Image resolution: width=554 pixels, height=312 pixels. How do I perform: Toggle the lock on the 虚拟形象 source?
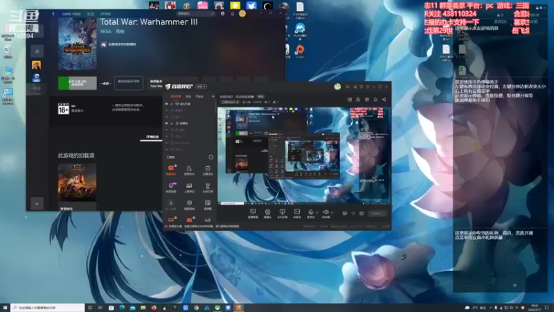172,103
